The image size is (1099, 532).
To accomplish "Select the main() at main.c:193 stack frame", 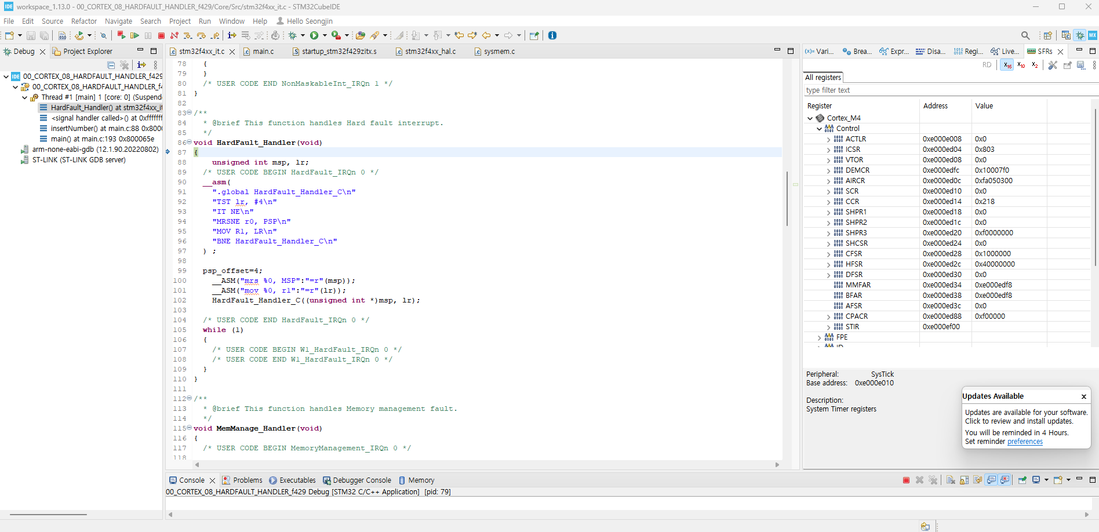I will pos(97,139).
